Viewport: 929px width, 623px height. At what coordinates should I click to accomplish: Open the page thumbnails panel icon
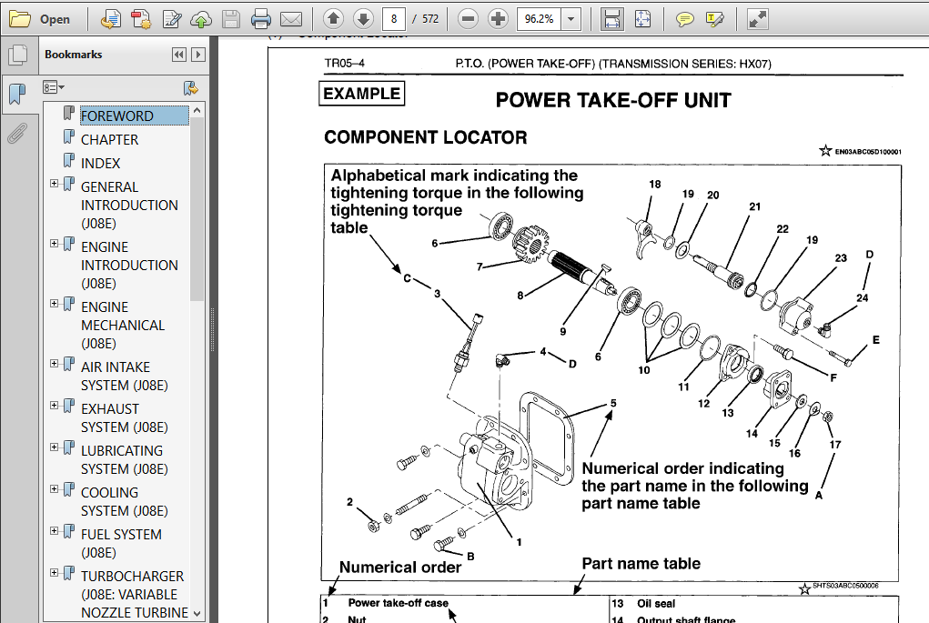pos(18,55)
